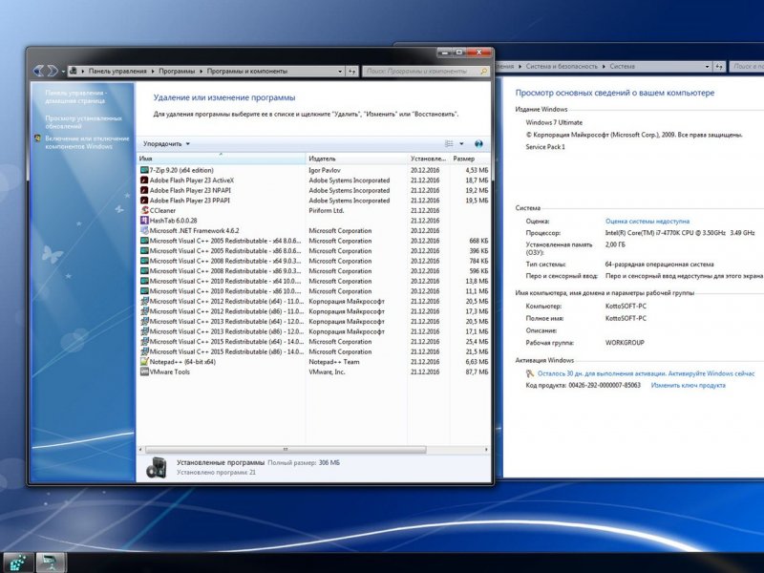Click the Adobe Flash Player 23 ActiveX icon
The image size is (764, 573).
144,180
